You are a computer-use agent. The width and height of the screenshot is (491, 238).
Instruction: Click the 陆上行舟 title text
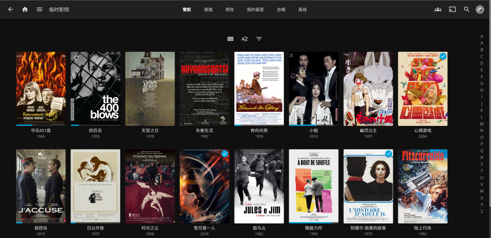pos(423,228)
